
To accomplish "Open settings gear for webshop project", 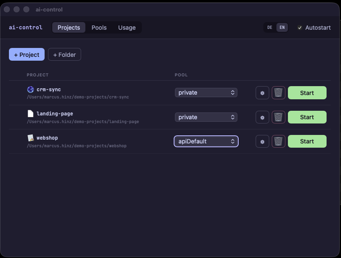I will [x=262, y=141].
